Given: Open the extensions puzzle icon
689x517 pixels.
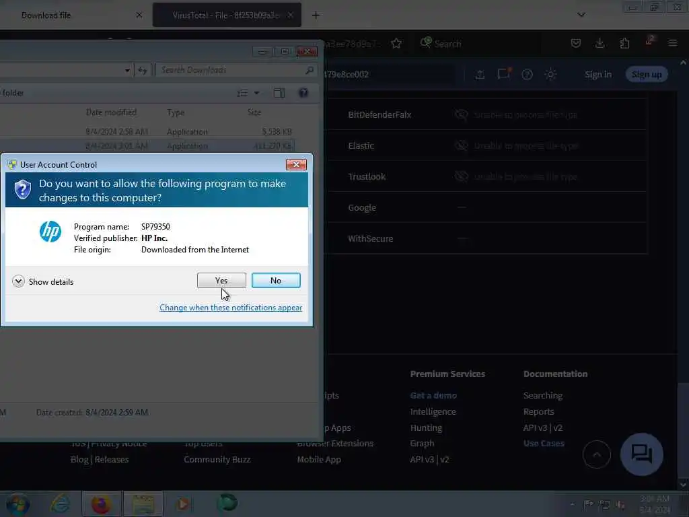Looking at the screenshot, I should point(624,43).
